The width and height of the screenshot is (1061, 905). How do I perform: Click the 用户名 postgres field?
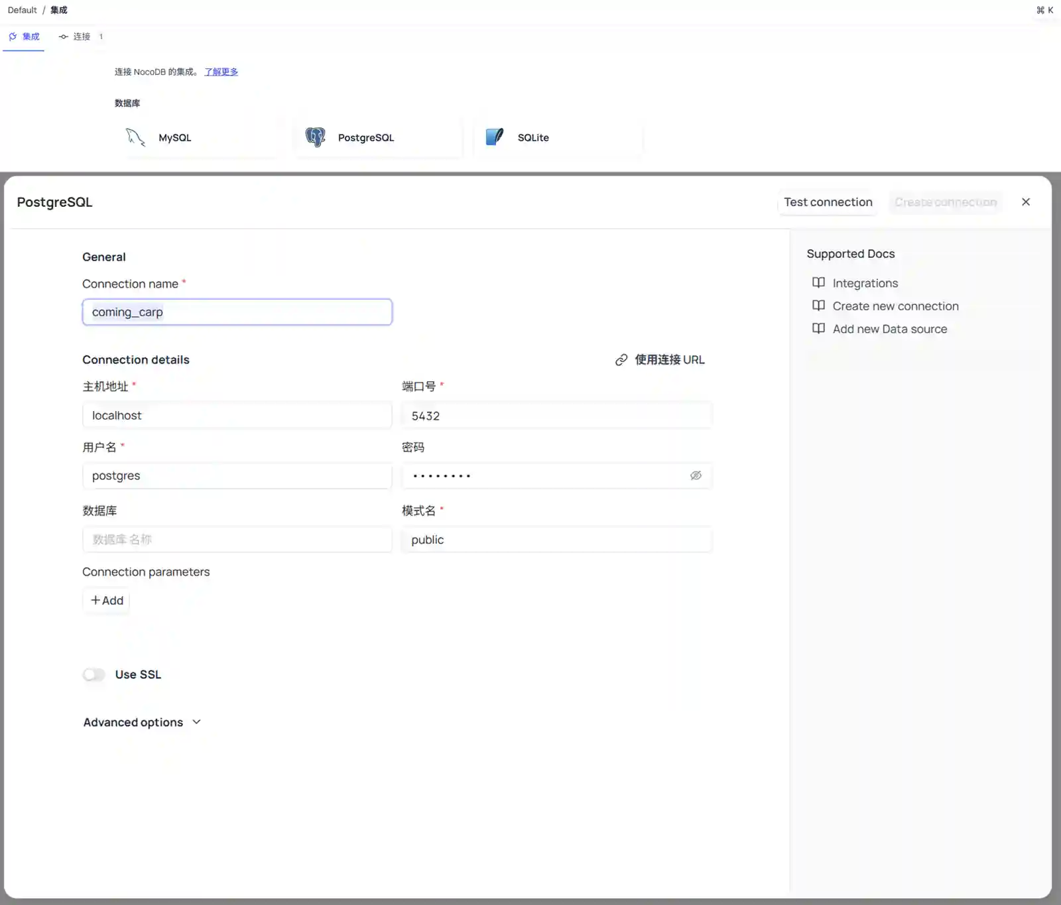(x=237, y=476)
